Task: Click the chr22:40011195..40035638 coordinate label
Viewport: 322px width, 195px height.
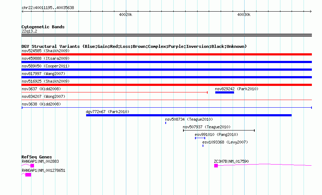Action: pos(48,8)
